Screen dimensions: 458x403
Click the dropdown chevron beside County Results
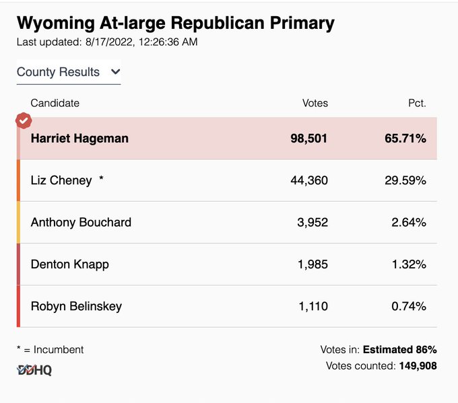coord(115,71)
